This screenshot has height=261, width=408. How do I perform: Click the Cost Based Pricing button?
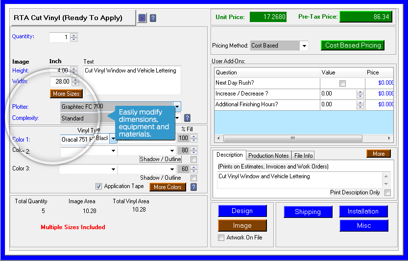pyautogui.click(x=353, y=46)
